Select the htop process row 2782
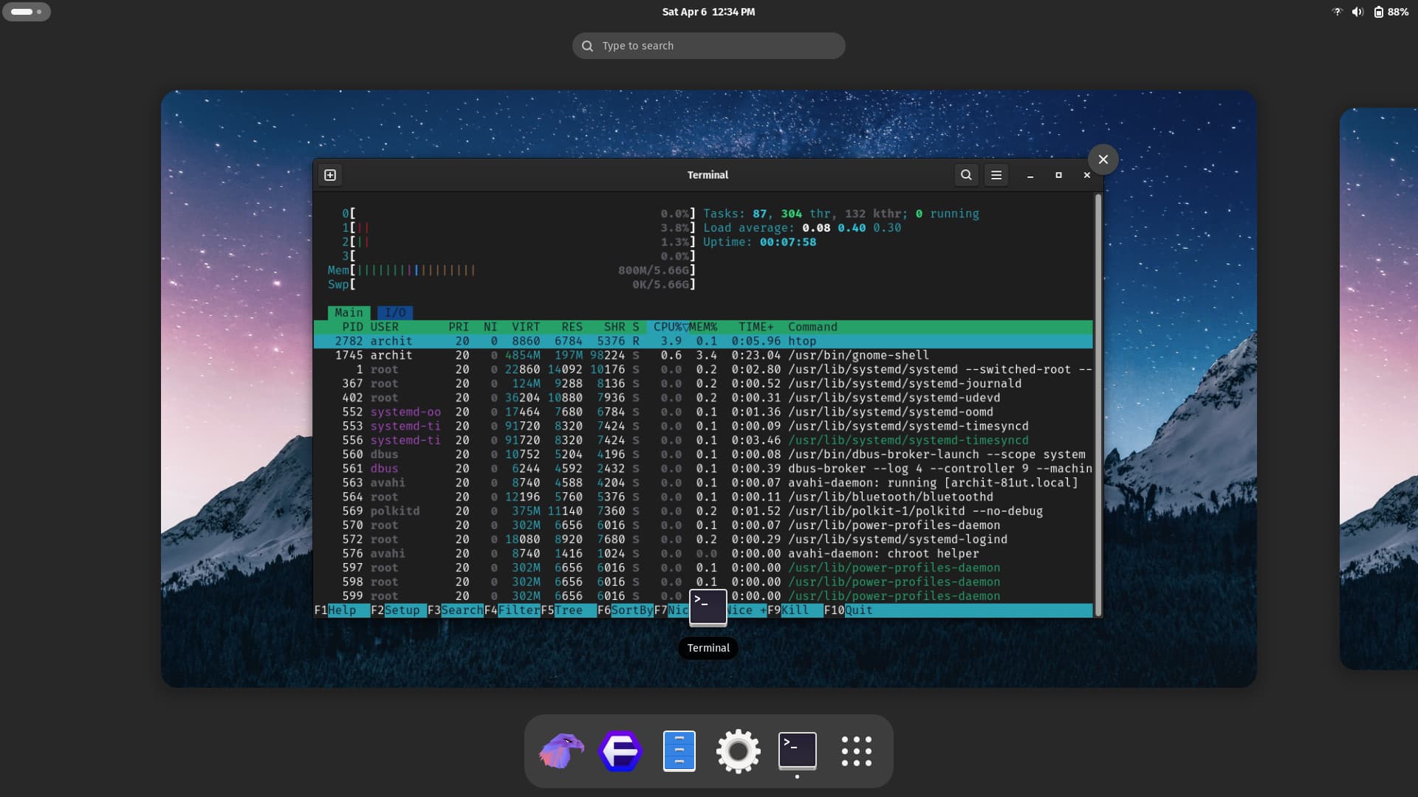1418x797 pixels. pos(703,341)
